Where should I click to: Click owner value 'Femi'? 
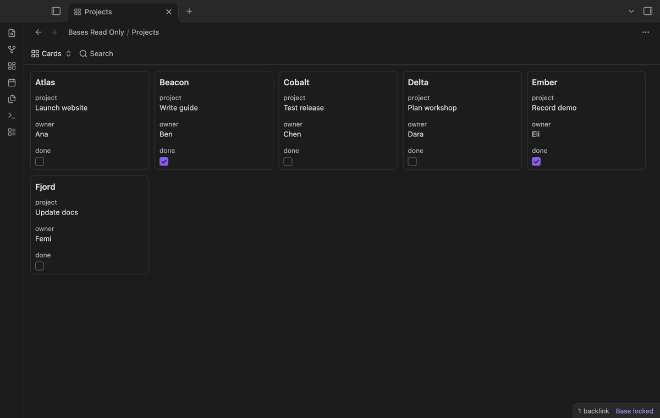pos(43,239)
